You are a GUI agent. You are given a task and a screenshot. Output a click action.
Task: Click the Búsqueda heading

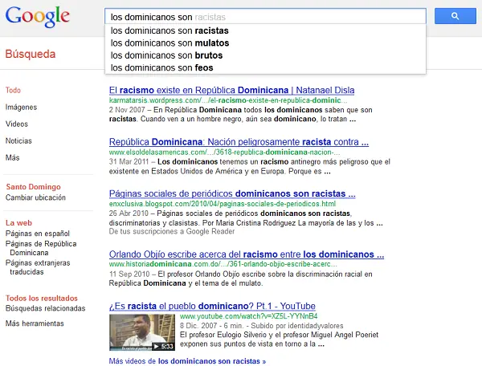(31, 54)
